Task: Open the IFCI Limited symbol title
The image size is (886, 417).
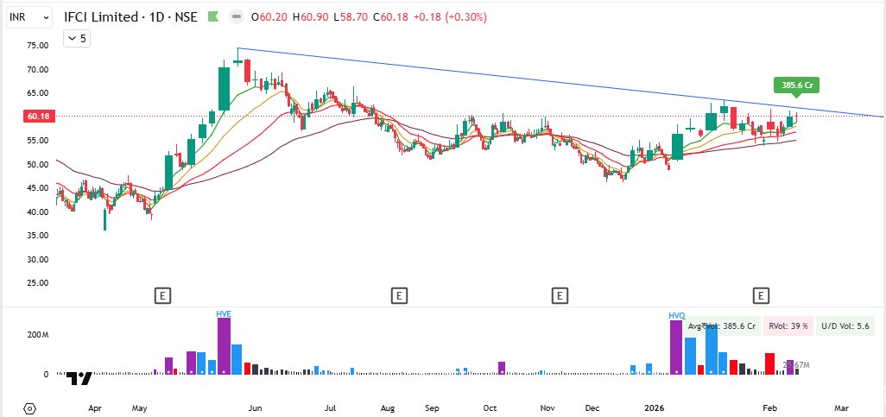Action: point(130,17)
